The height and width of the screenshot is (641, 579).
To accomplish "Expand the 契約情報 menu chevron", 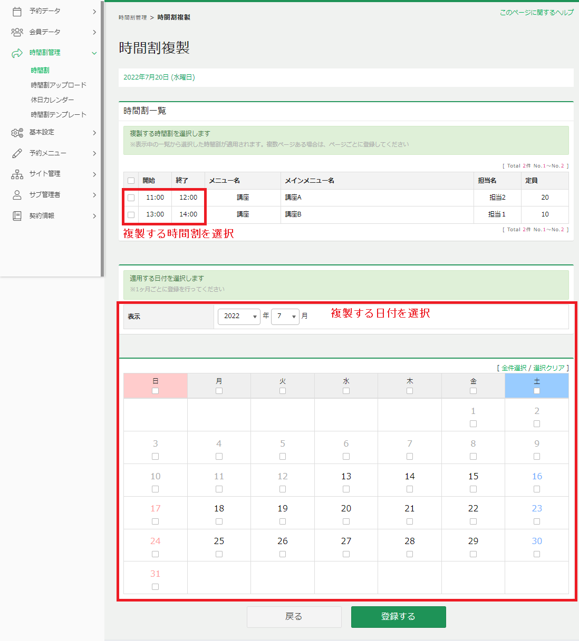I will [x=94, y=216].
